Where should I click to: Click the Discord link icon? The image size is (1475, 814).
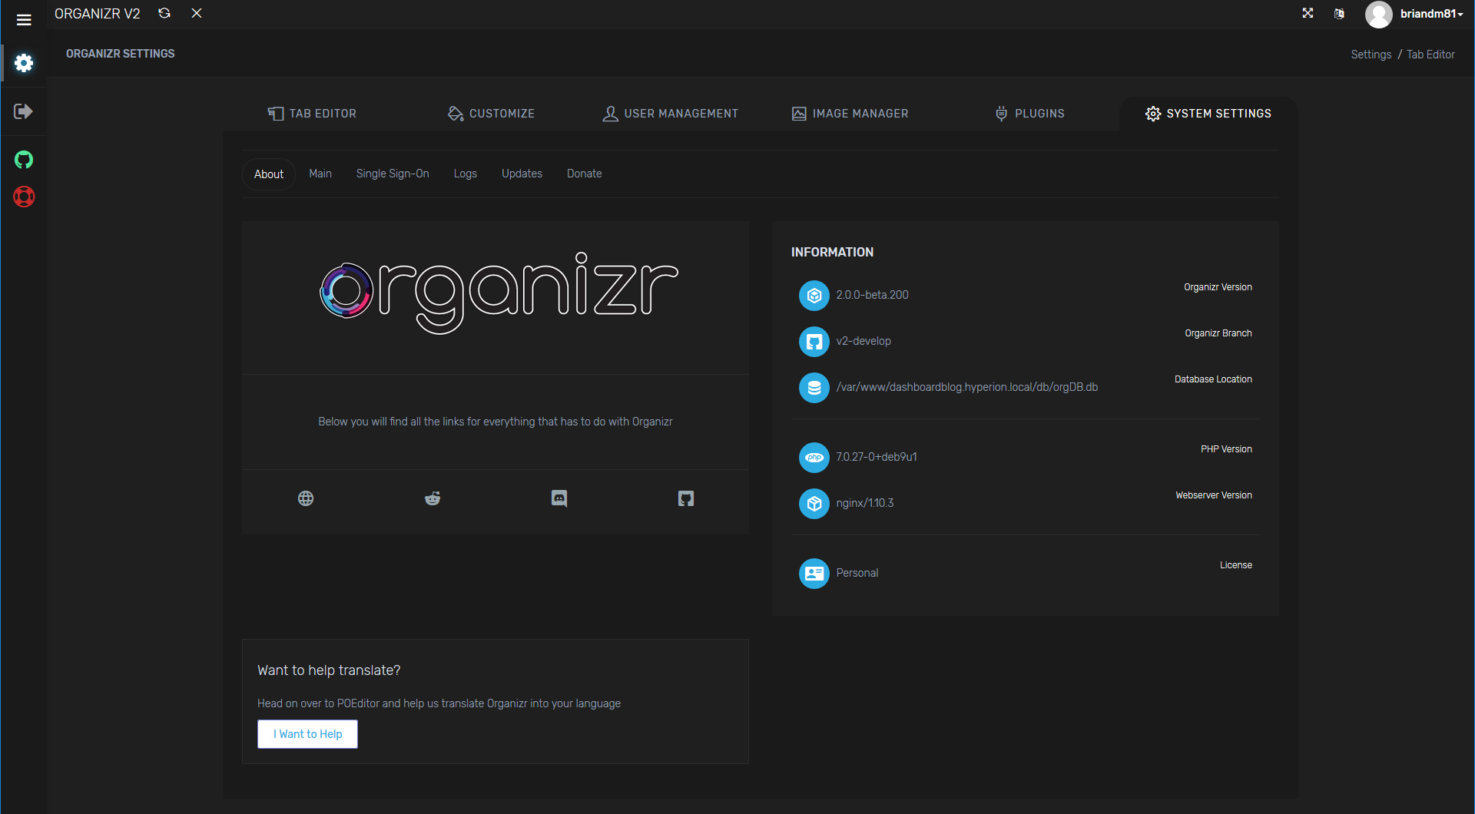coord(559,498)
